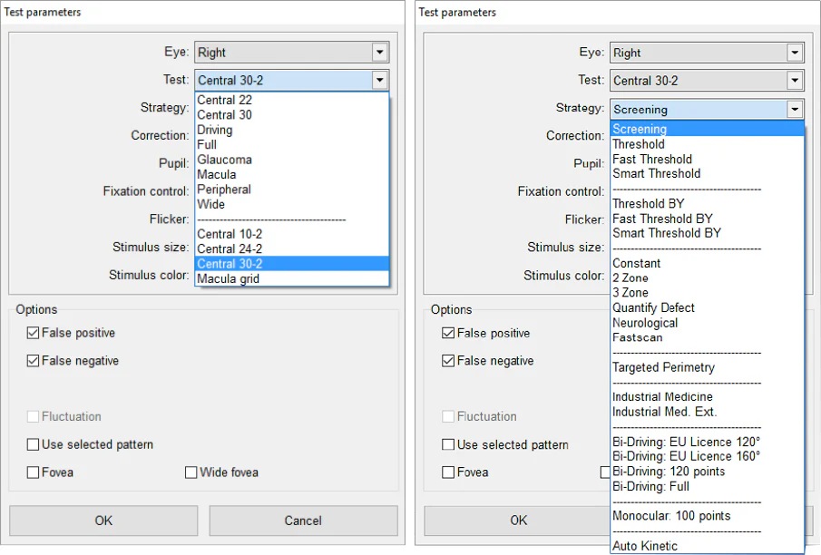Image resolution: width=821 pixels, height=555 pixels.
Task: Enable Use selected pattern in right dialog
Action: click(448, 444)
